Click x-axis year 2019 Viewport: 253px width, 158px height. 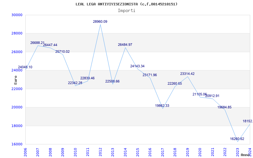pyautogui.click(x=188, y=152)
